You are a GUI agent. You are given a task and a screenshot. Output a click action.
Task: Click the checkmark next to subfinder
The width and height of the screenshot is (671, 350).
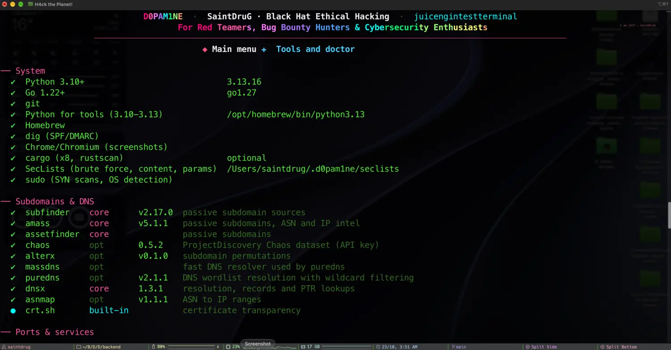(13, 213)
